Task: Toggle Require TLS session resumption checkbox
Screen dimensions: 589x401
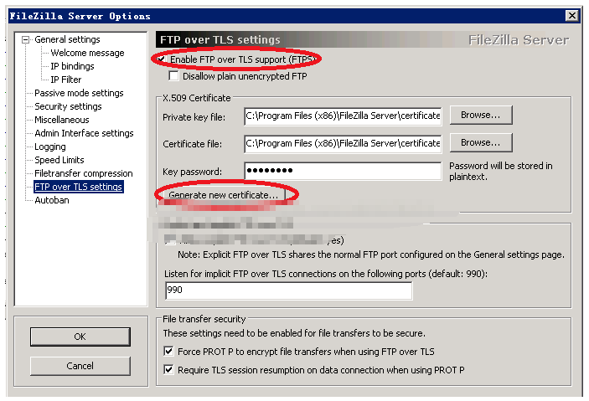Action: (x=169, y=370)
